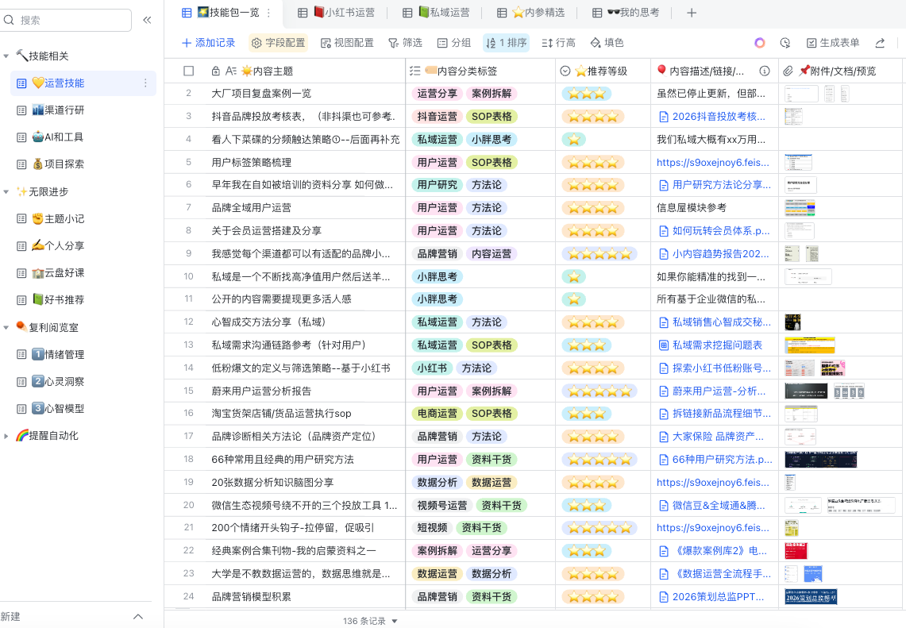Open more options for 运营技能 sidebar item
Viewport: 906px width, 628px height.
145,83
